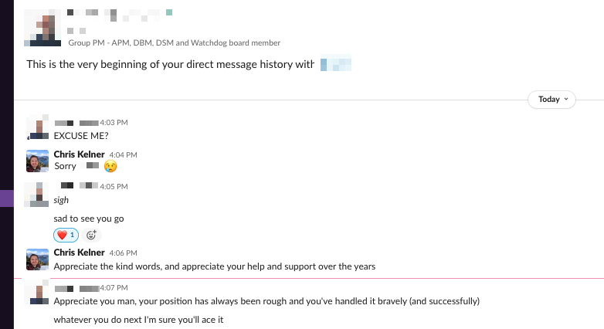
Task: Click the Chris Kelner name at 4:04 PM
Action: coord(79,154)
